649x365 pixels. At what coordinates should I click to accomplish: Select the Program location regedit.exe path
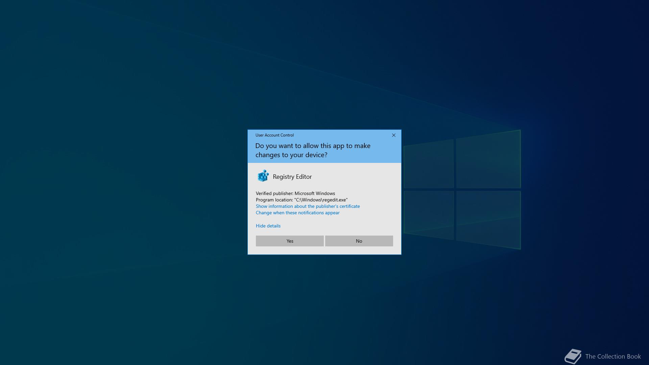302,200
